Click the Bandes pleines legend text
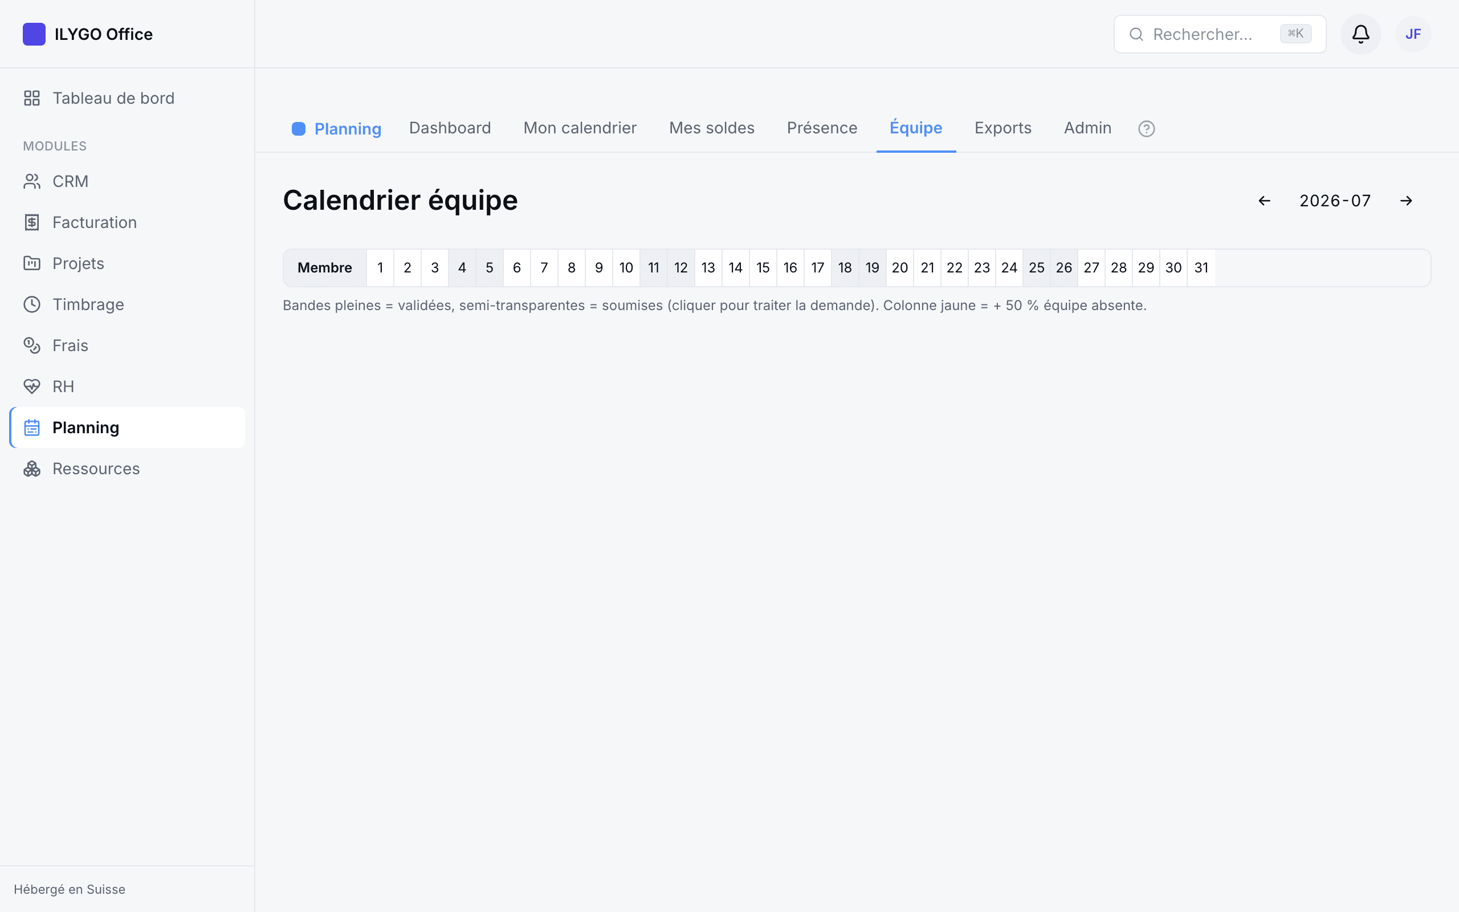The width and height of the screenshot is (1459, 912). pos(715,305)
